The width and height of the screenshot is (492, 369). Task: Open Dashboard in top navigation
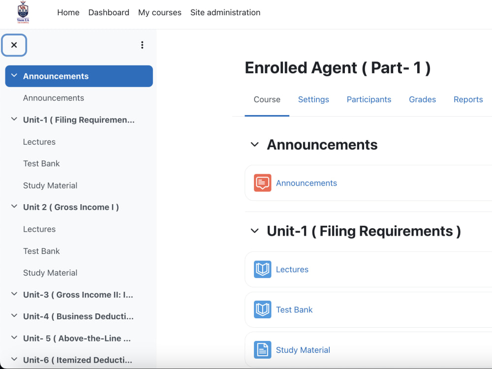click(109, 13)
